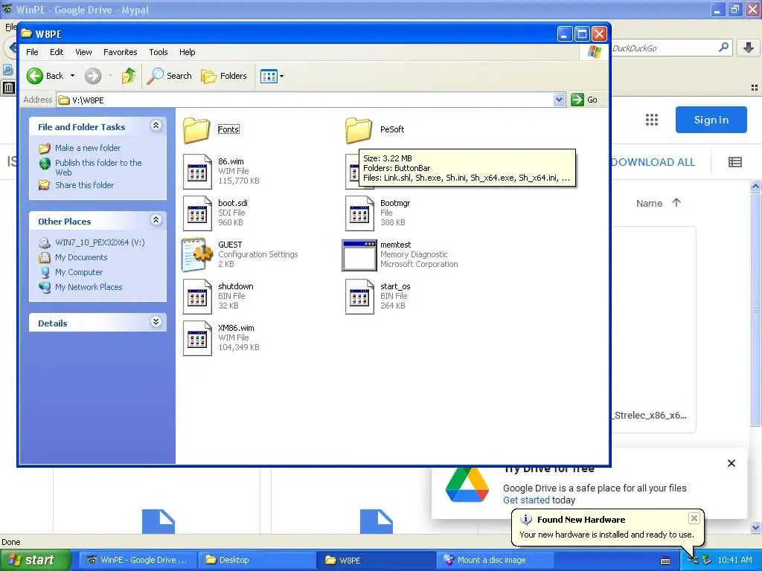The height and width of the screenshot is (571, 762).
Task: Switch to Mount a disc image taskbar item
Action: (x=495, y=560)
